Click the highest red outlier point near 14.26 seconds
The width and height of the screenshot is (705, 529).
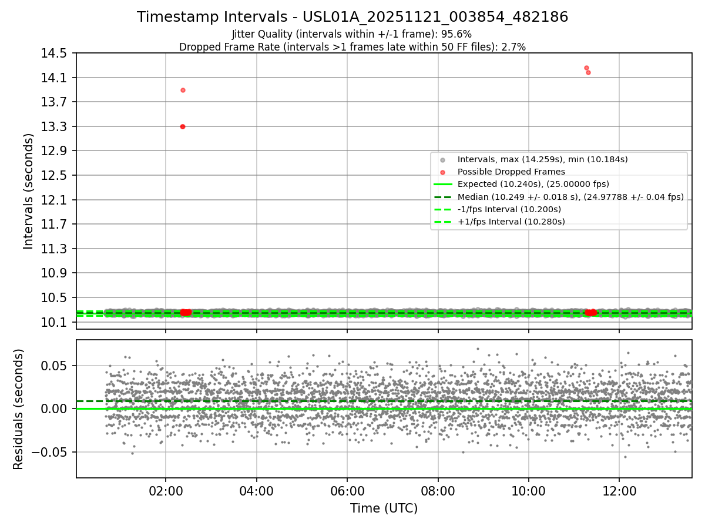coord(586,68)
